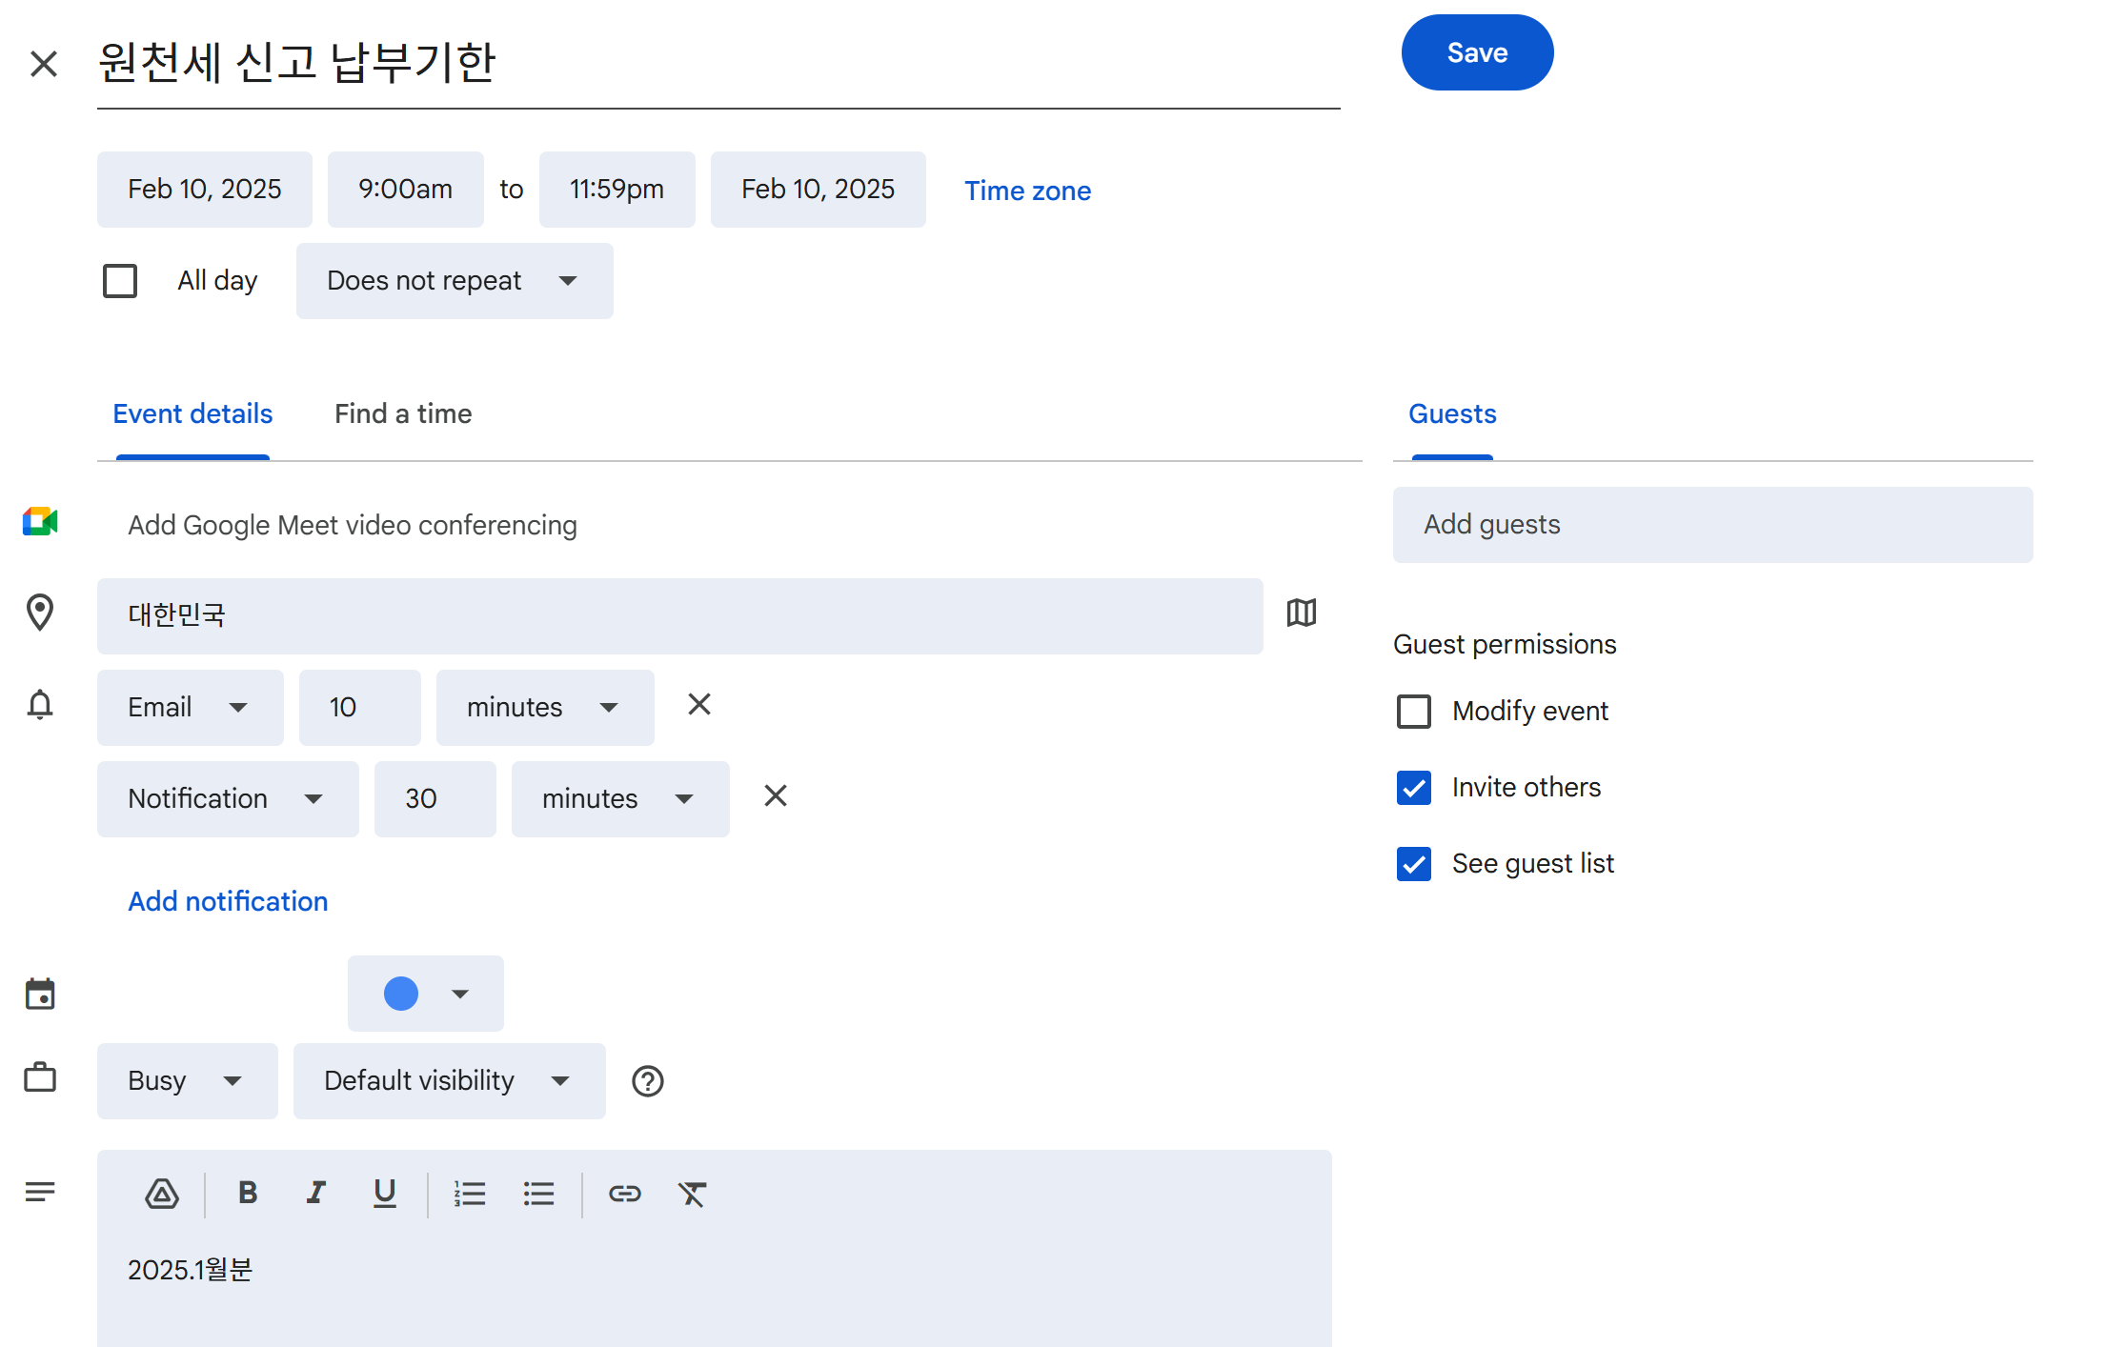
Task: Open the Does not repeat dropdown
Action: pos(455,281)
